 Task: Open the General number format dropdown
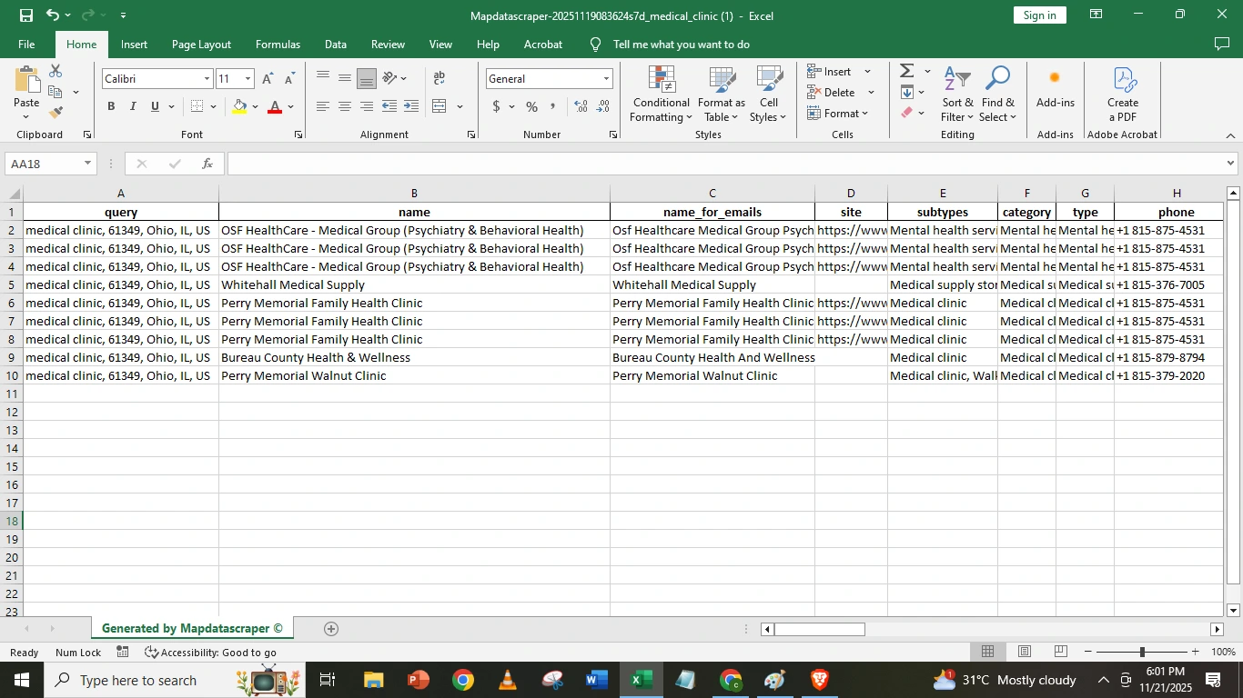tap(606, 79)
